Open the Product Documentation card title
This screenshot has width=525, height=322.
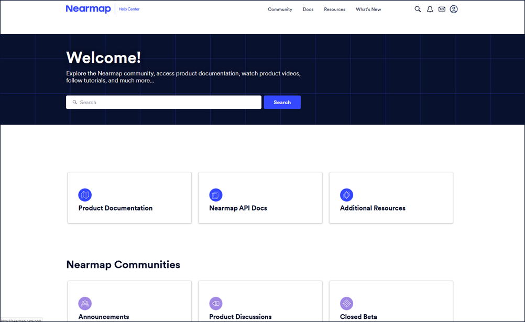115,208
